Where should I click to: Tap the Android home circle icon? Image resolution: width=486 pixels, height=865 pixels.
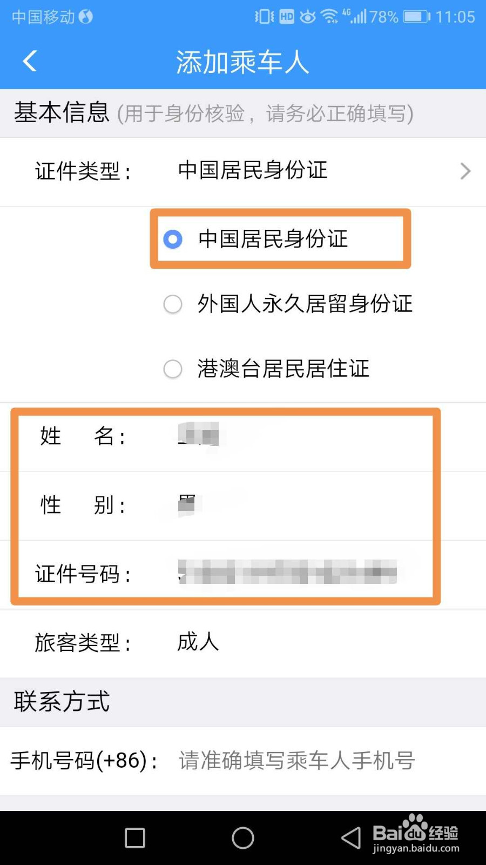pyautogui.click(x=243, y=838)
